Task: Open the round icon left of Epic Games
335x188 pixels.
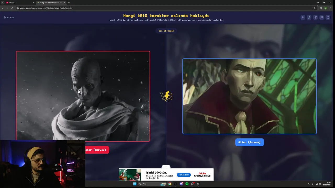Action: 193,184
